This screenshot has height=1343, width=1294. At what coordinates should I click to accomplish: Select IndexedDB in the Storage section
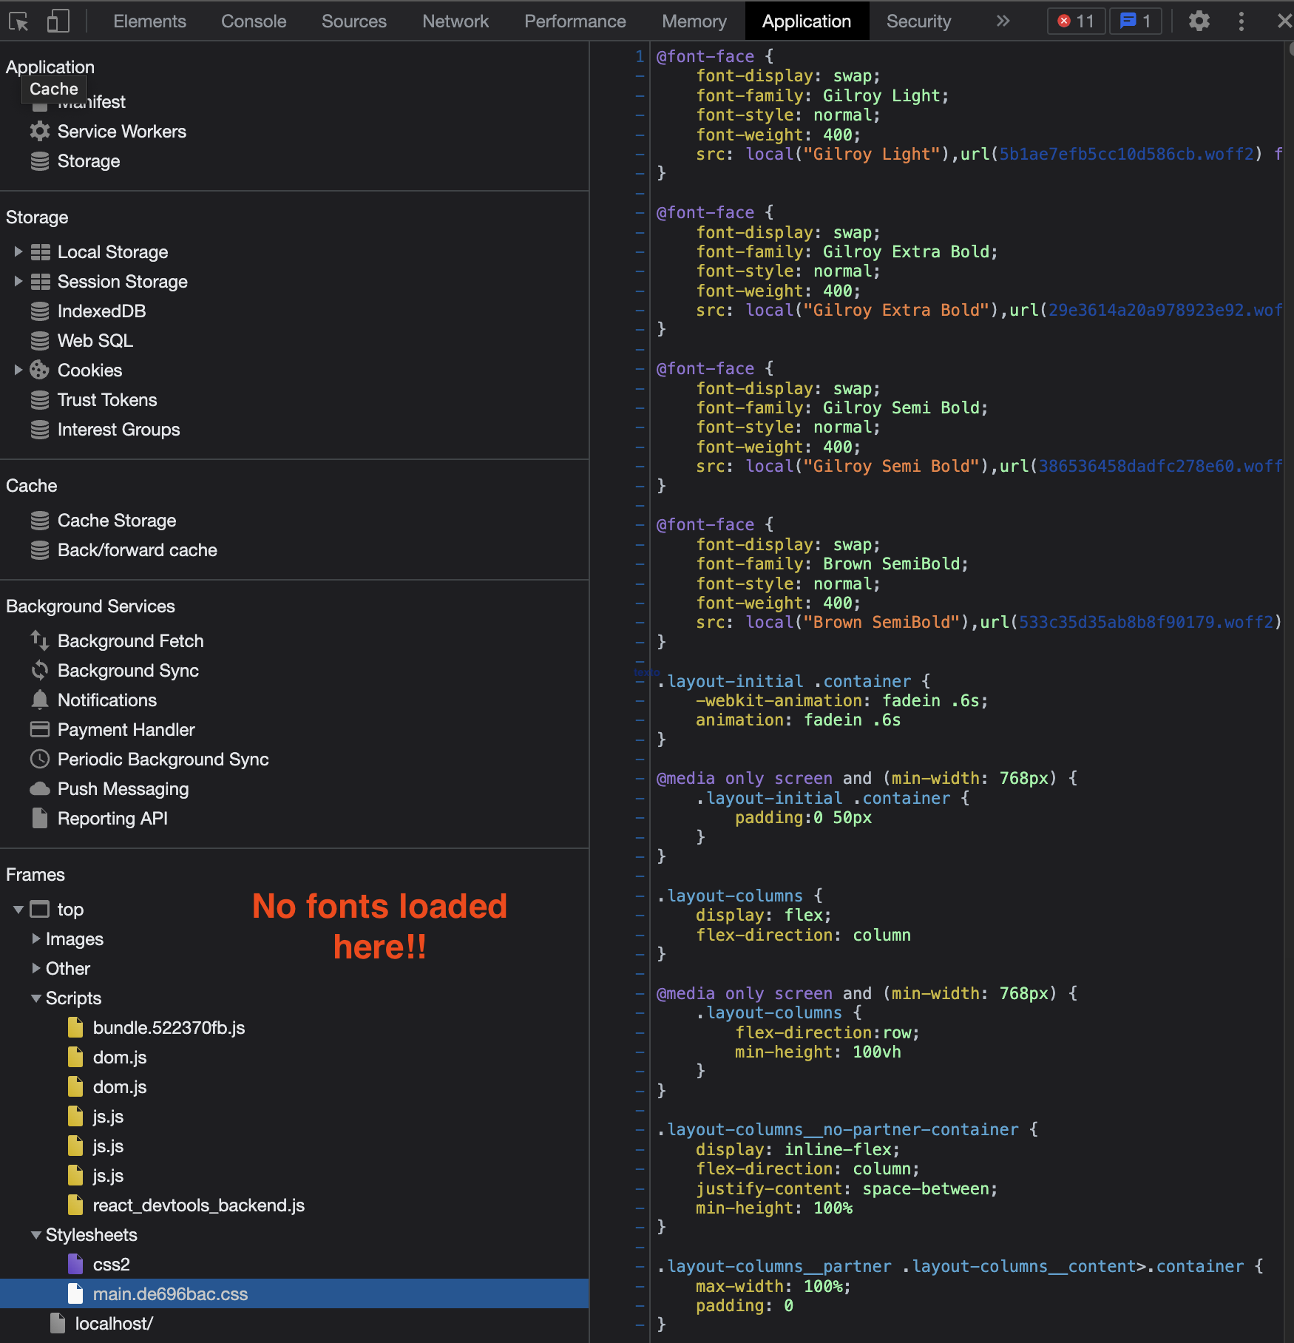point(101,311)
